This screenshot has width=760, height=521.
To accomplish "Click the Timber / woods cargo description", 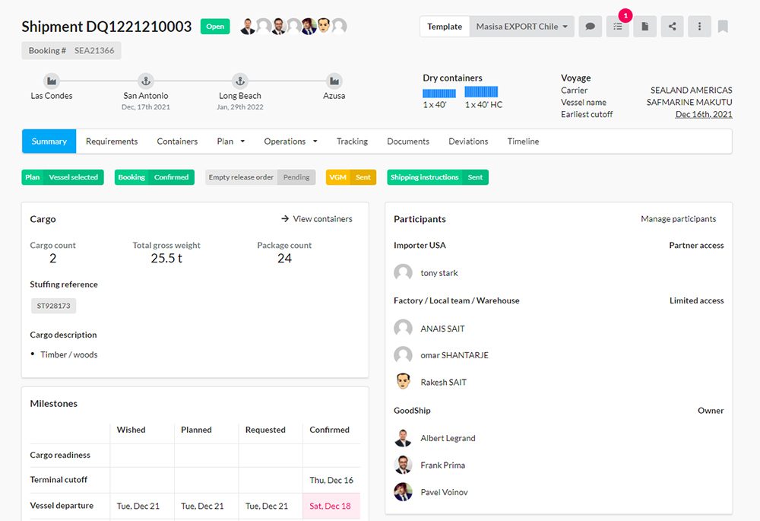I will pos(69,354).
